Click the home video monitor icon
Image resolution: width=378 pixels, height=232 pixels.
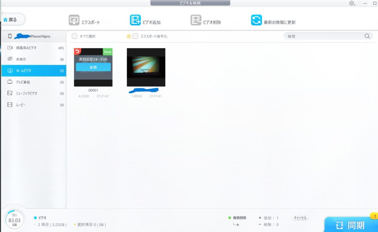point(10,70)
